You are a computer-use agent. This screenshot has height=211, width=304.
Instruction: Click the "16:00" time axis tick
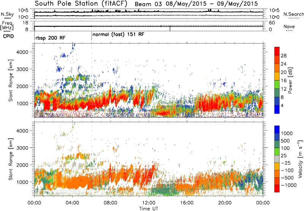(x=187, y=203)
